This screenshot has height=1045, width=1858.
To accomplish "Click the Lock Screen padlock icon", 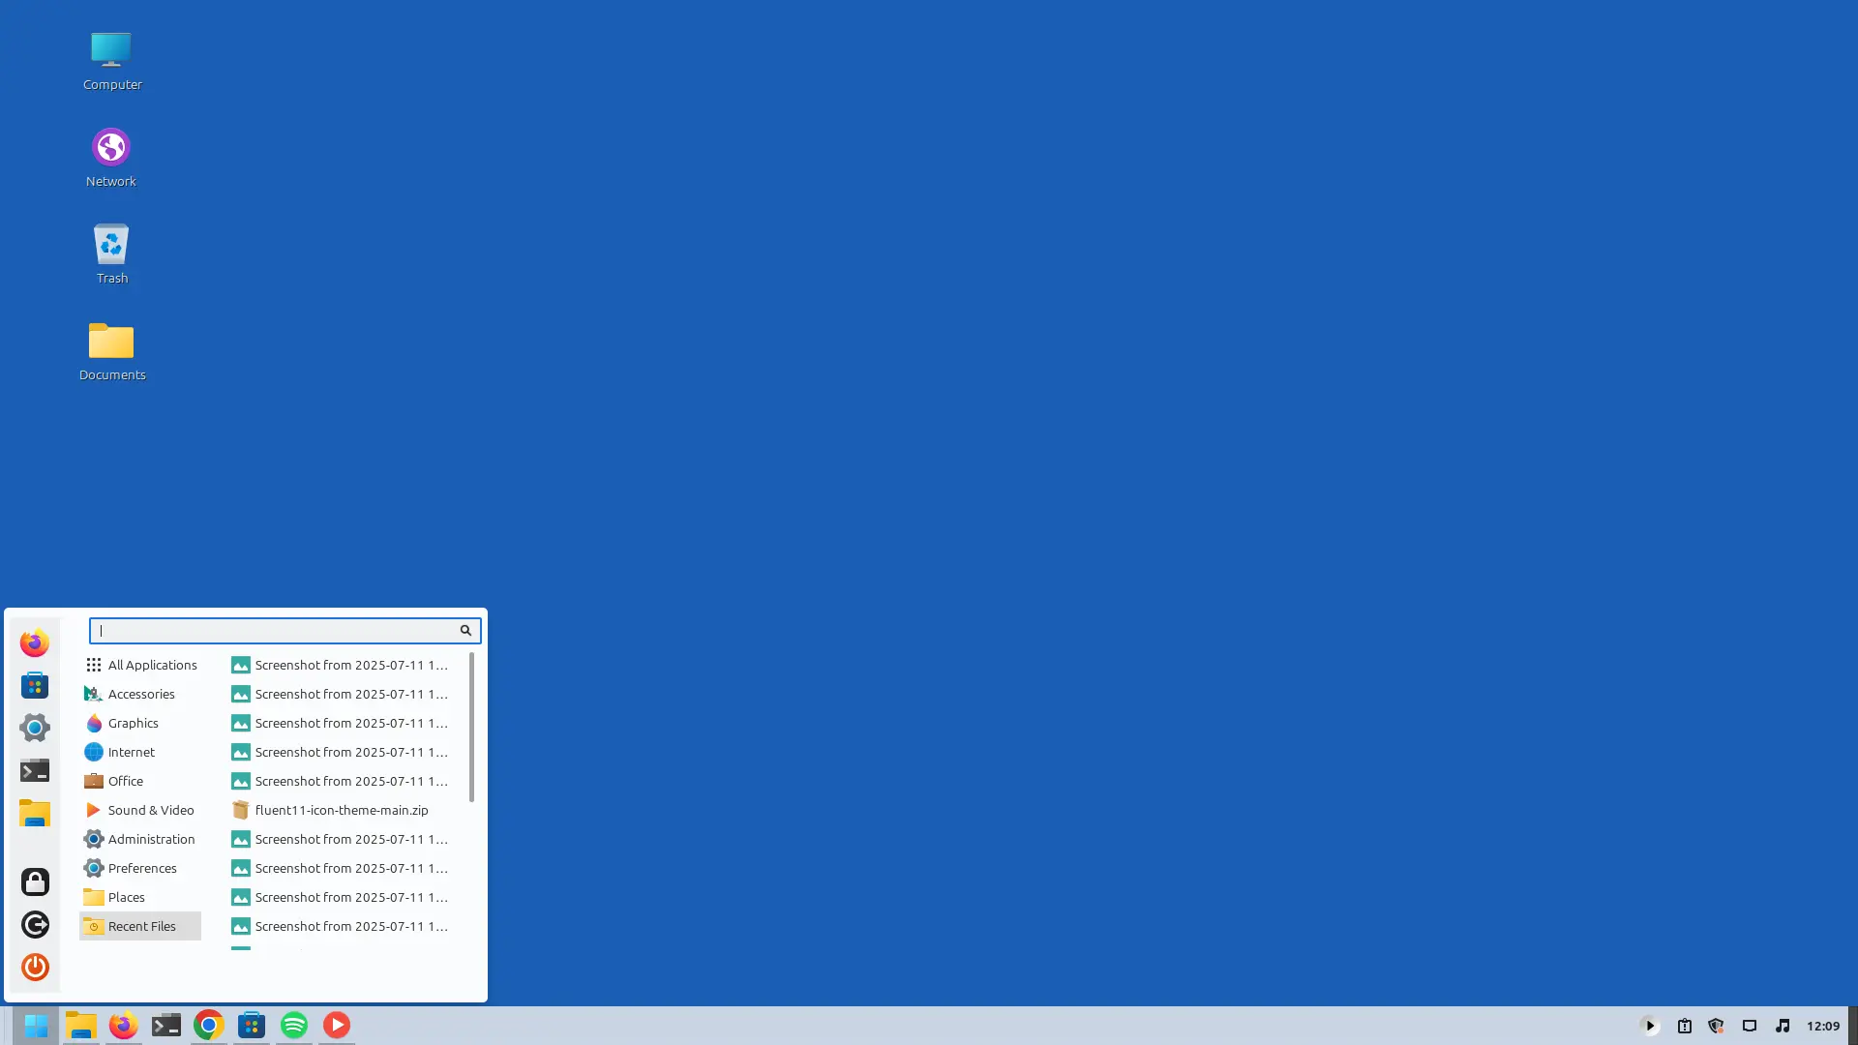I will [35, 882].
